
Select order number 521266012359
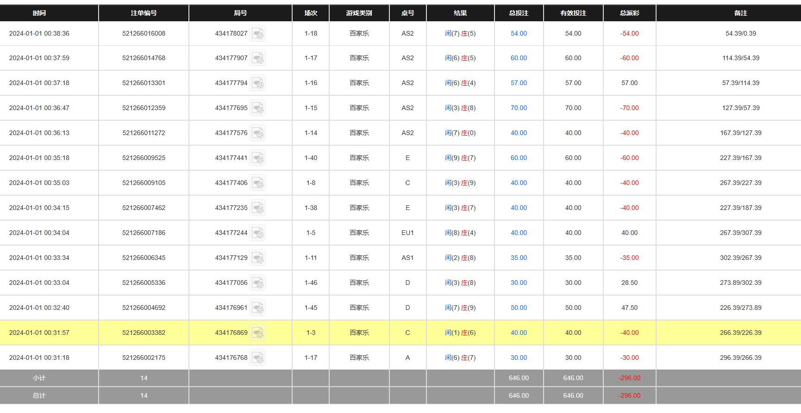144,108
